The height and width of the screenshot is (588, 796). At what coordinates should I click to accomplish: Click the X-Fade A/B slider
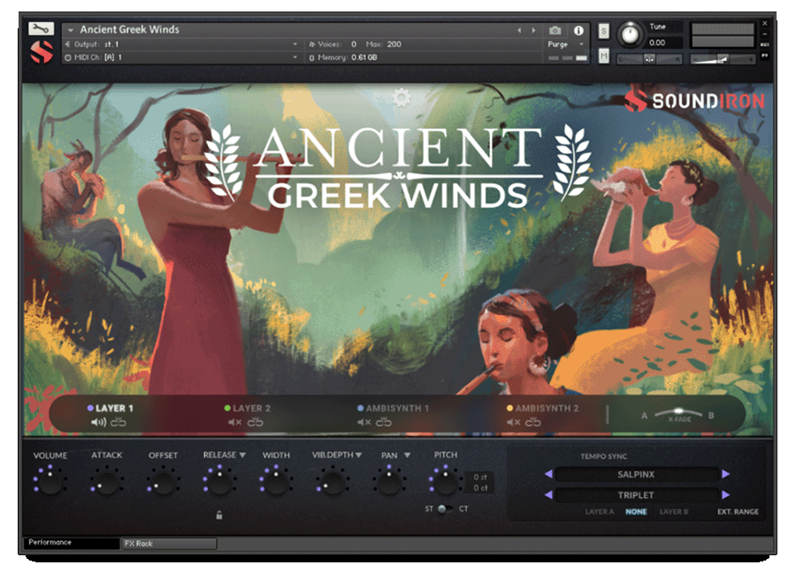(678, 412)
